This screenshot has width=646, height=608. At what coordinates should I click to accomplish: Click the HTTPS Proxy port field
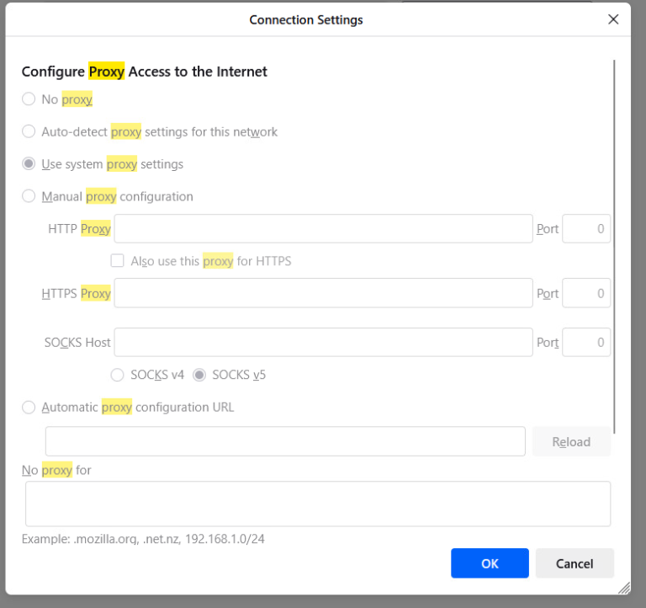point(585,293)
